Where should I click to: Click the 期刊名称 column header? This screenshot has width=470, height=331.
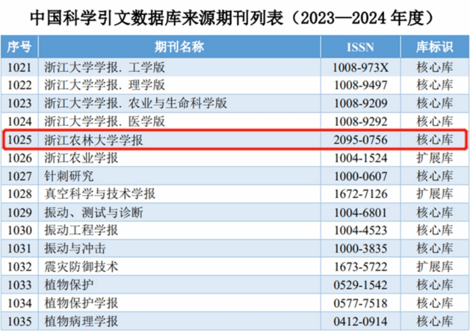pyautogui.click(x=179, y=47)
